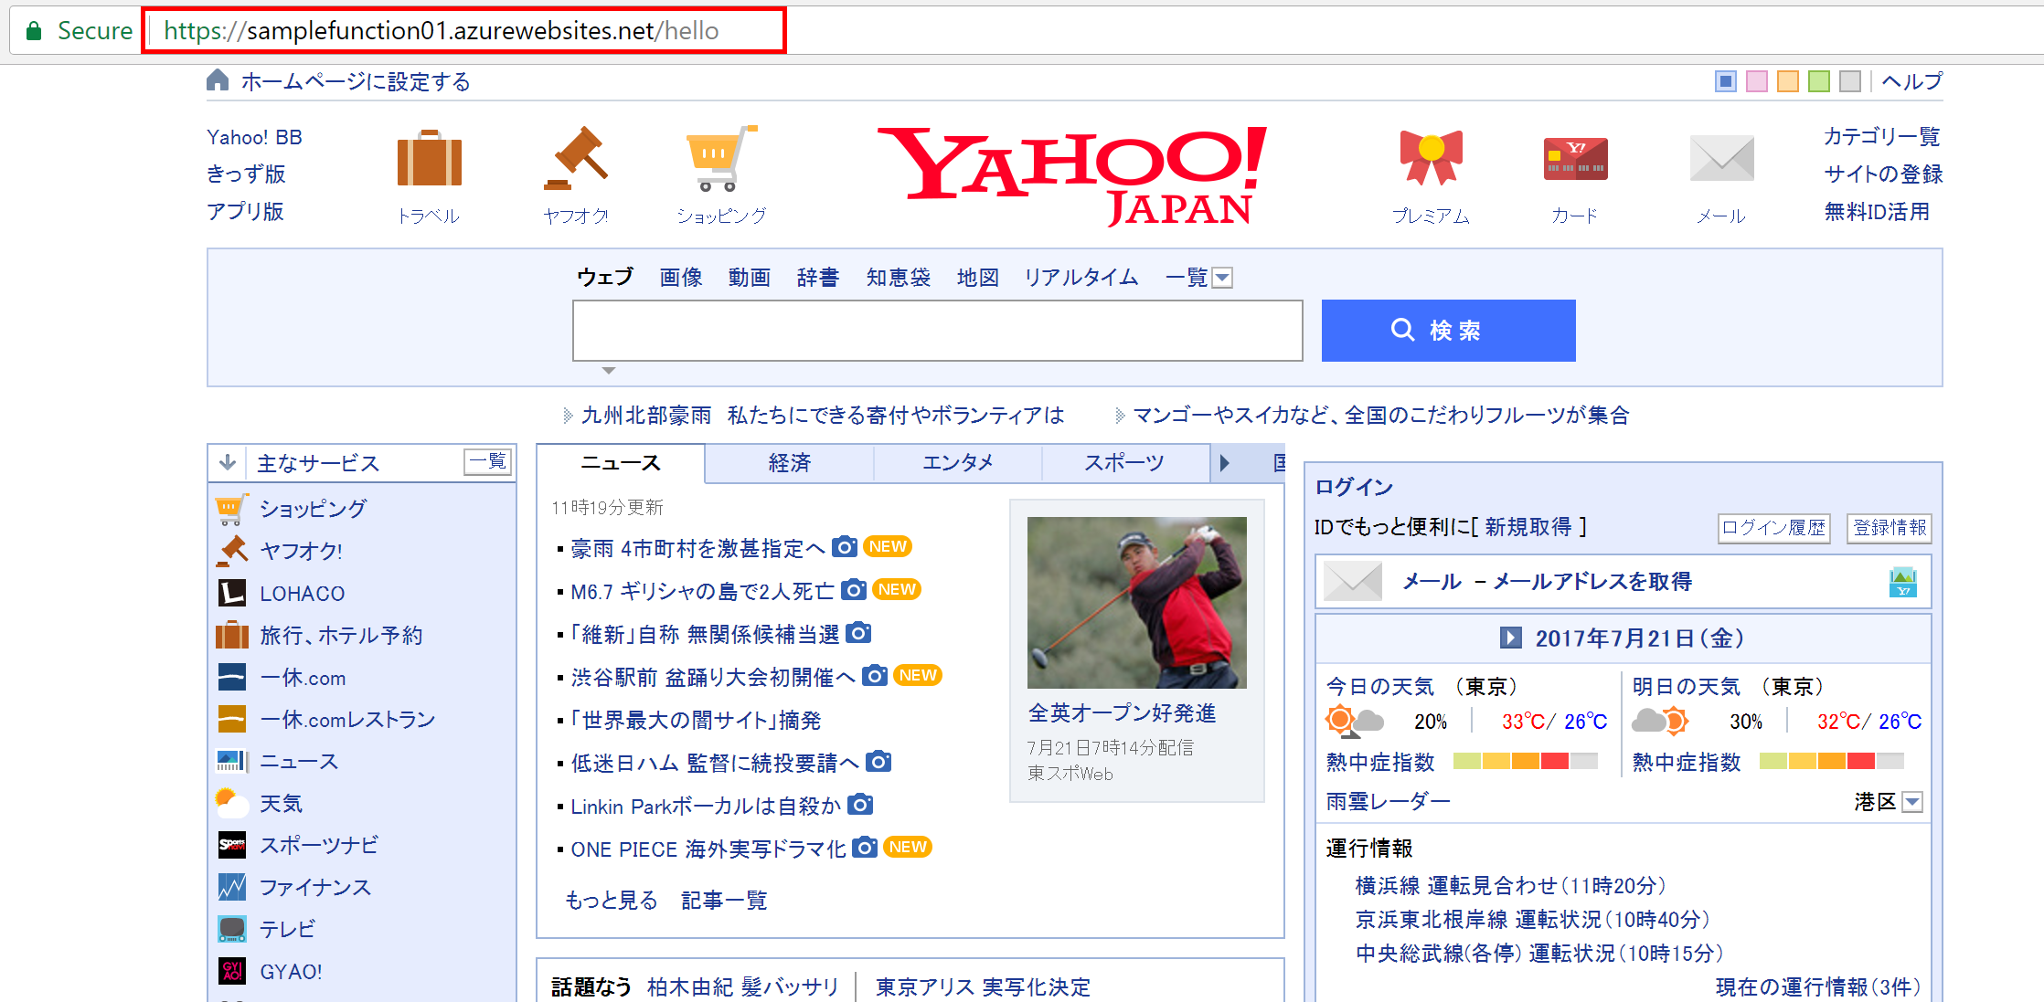The image size is (2044, 1002).
Task: Open the ショッピング cart icon in header
Action: pyautogui.click(x=721, y=158)
